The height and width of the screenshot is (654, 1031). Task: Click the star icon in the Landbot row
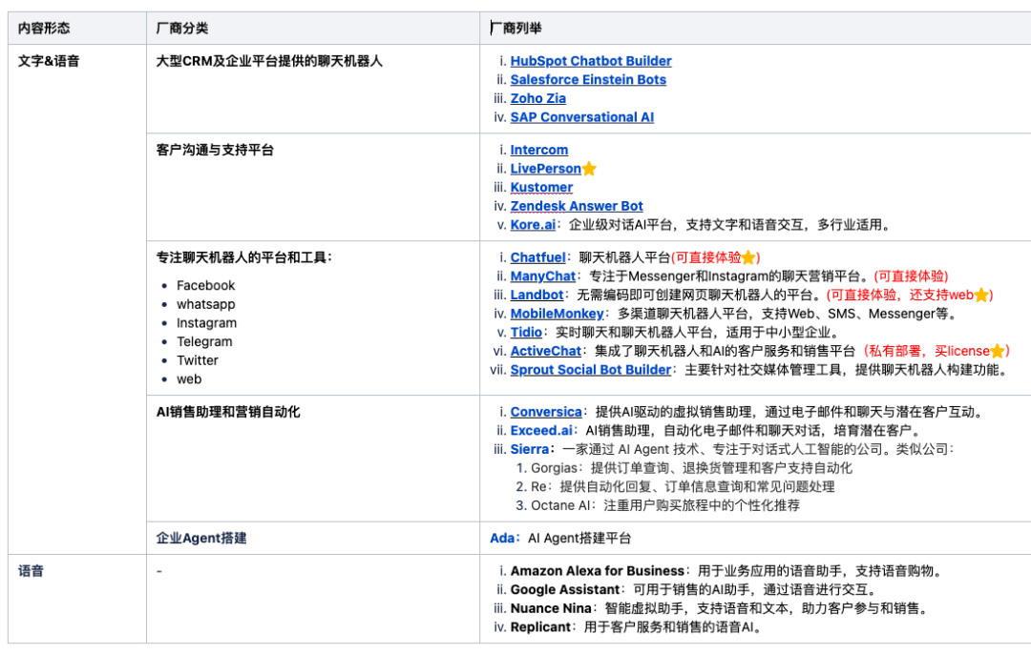tap(981, 295)
